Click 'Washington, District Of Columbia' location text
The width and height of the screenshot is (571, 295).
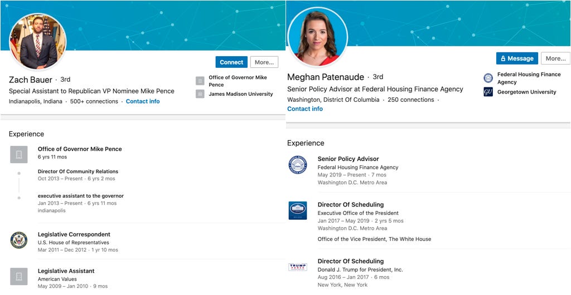coord(333,100)
